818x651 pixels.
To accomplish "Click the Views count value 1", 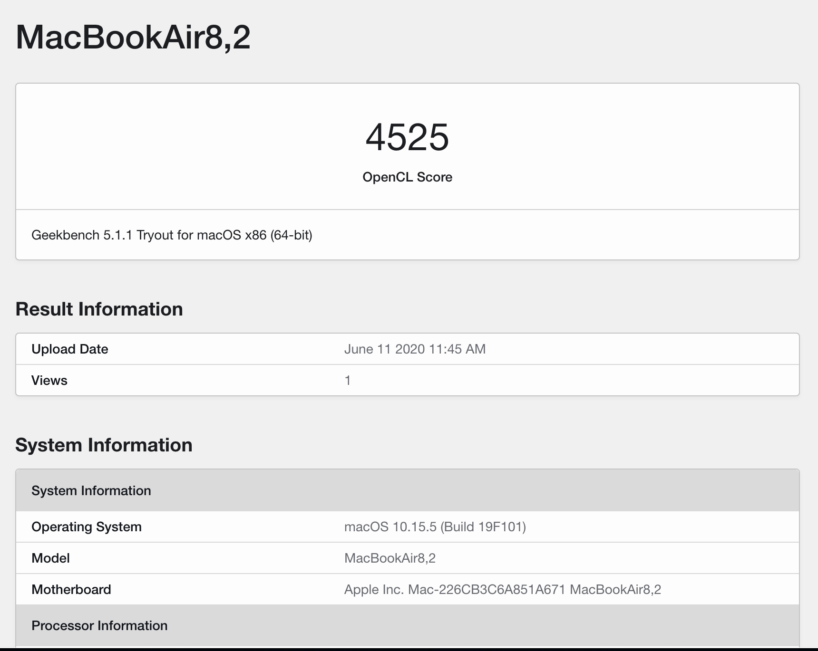I will point(348,381).
